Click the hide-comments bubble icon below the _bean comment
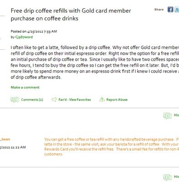 [x=168, y=177]
